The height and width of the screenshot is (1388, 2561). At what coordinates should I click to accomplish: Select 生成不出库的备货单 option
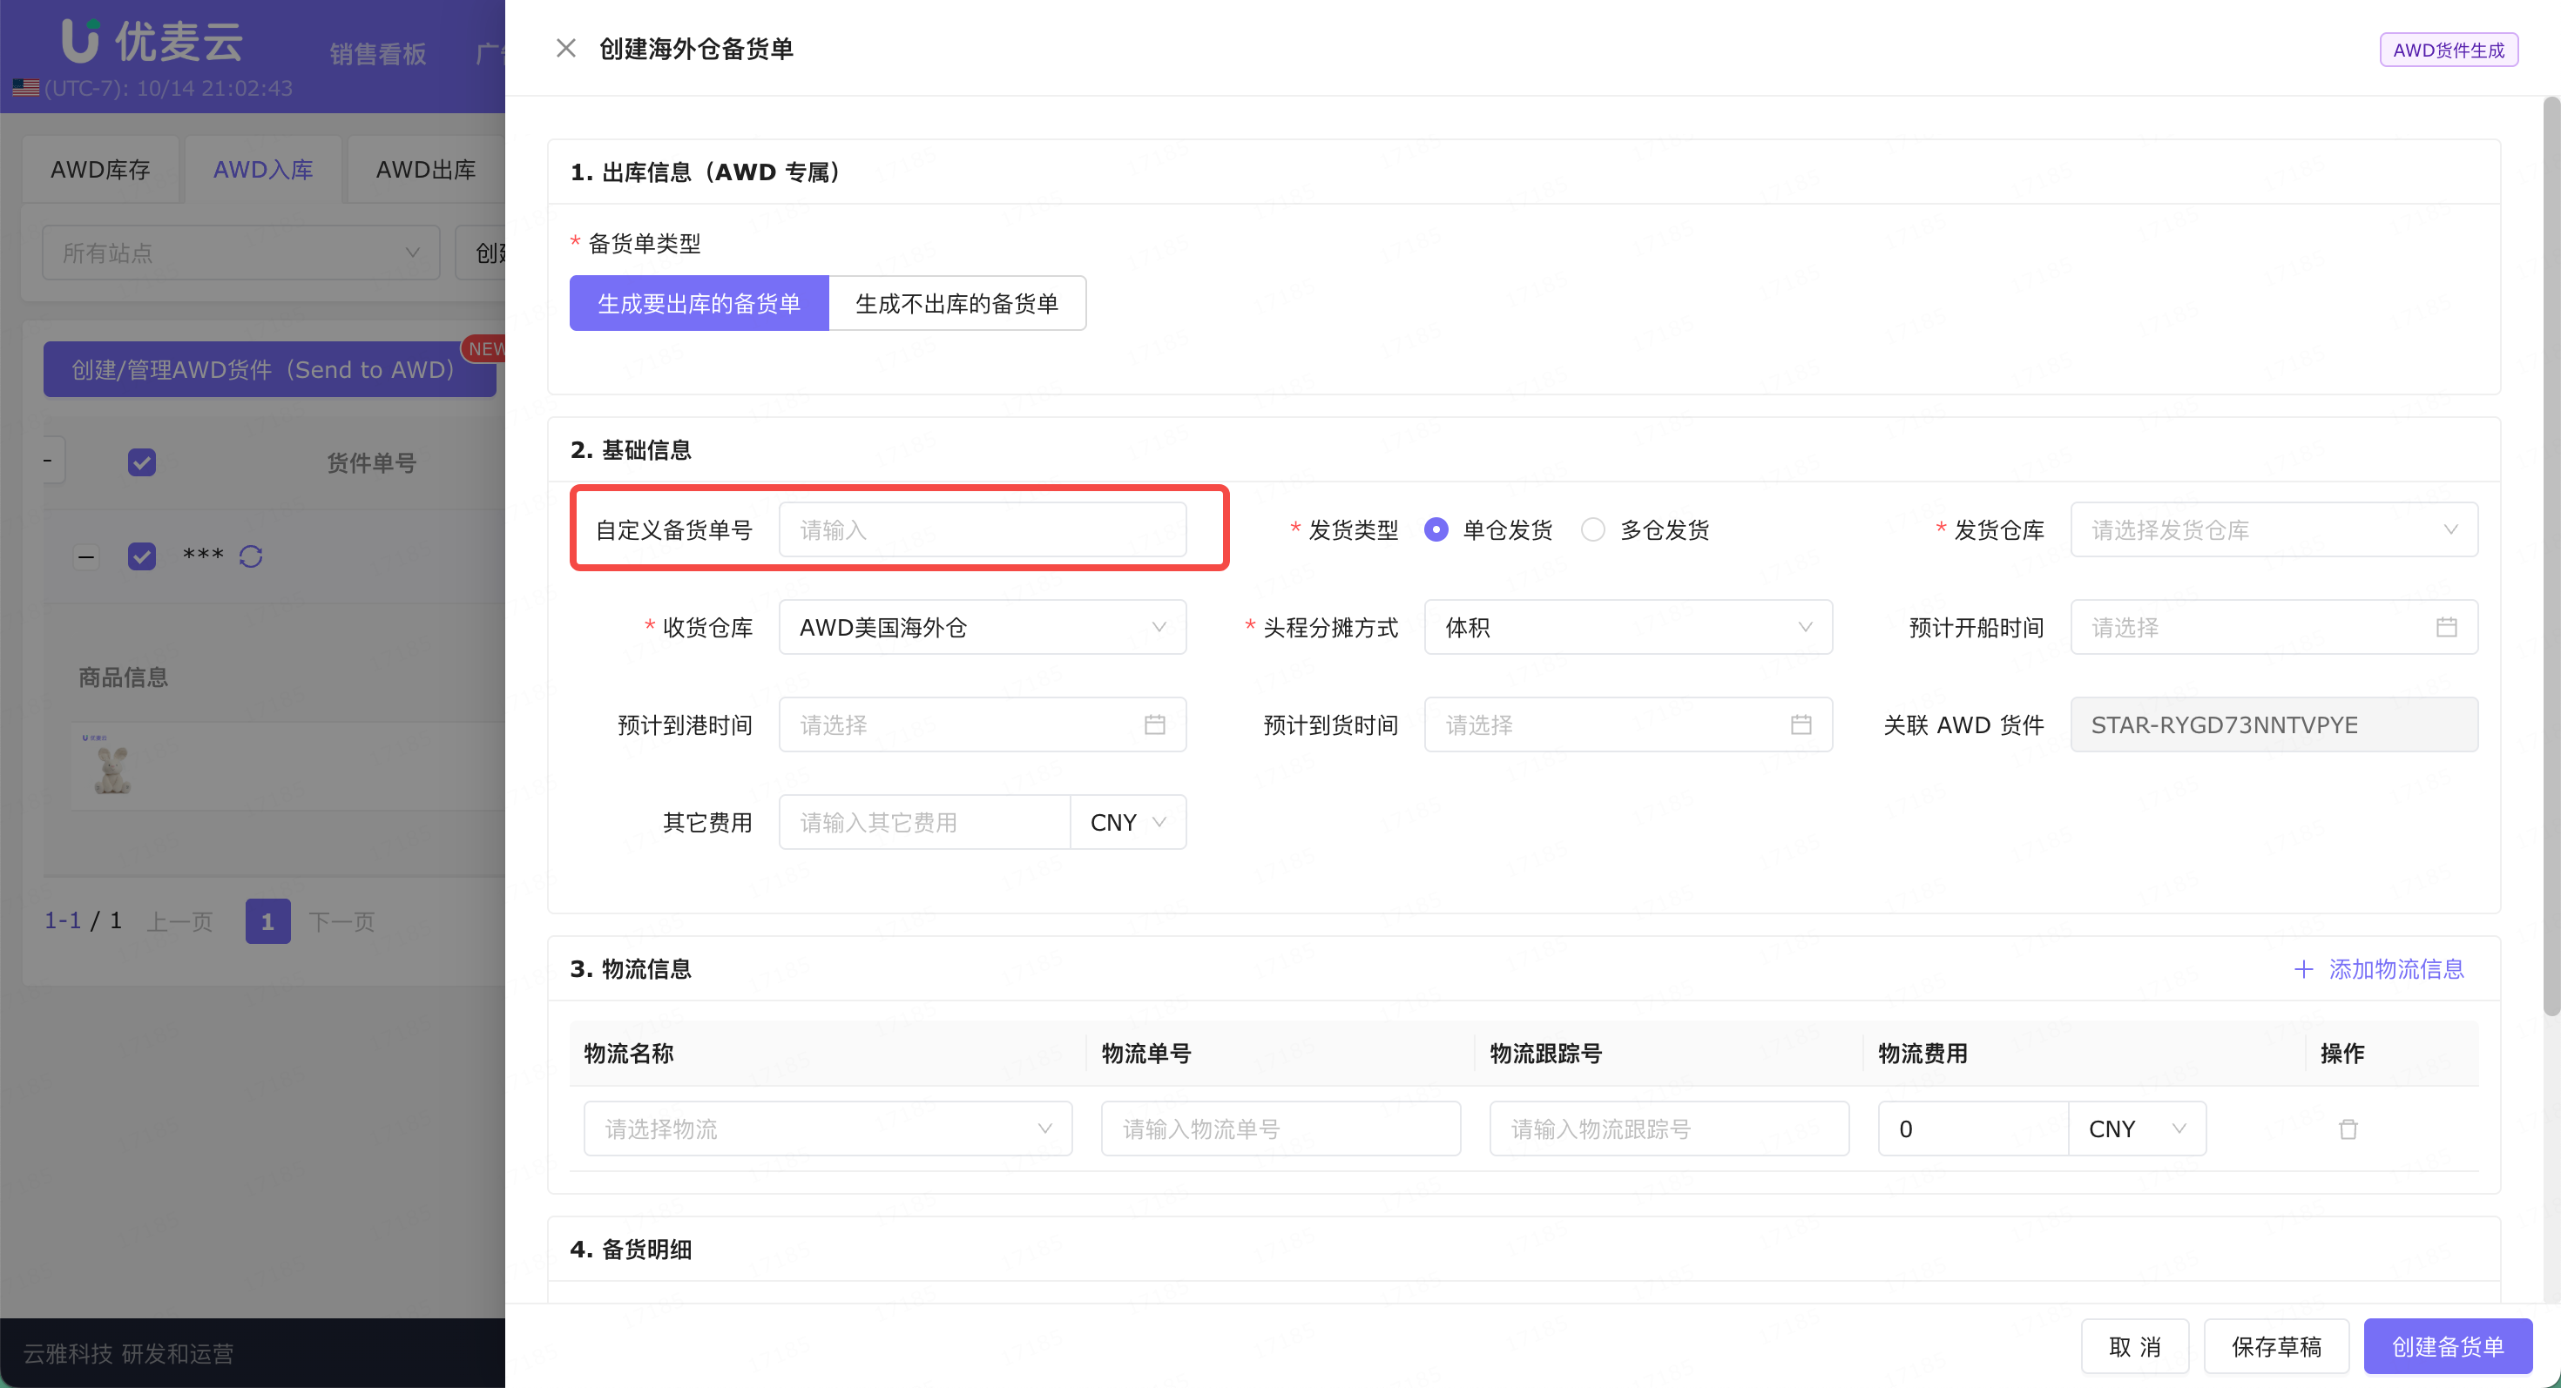pyautogui.click(x=957, y=303)
